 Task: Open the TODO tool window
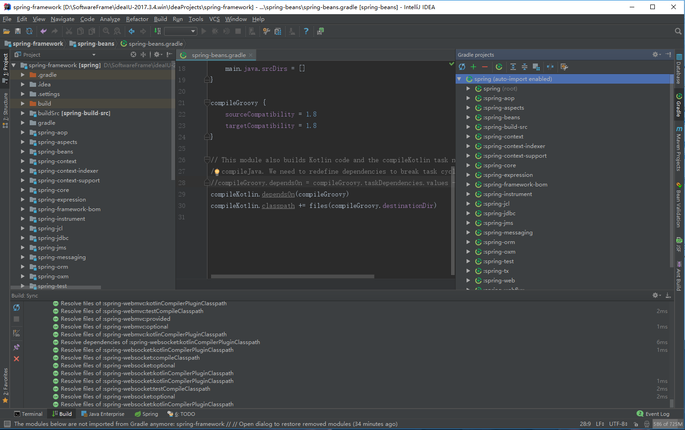181,414
